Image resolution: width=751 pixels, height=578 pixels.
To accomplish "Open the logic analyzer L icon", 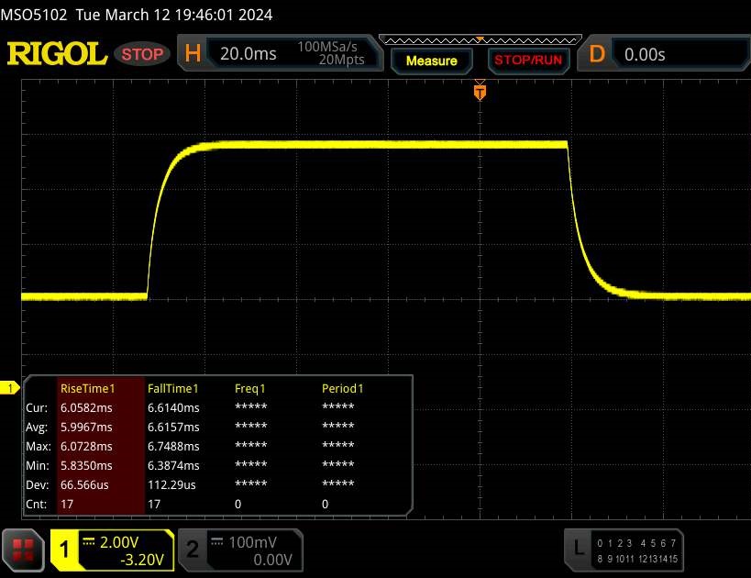I will pos(578,549).
